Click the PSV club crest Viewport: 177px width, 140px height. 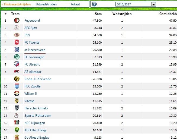(17, 35)
